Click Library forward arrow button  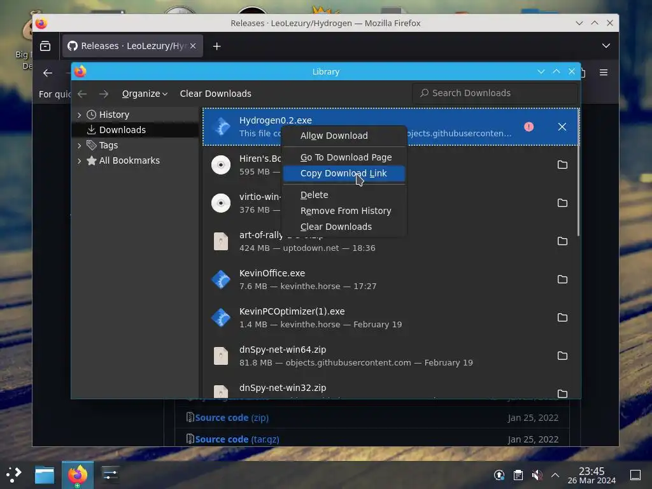click(104, 94)
